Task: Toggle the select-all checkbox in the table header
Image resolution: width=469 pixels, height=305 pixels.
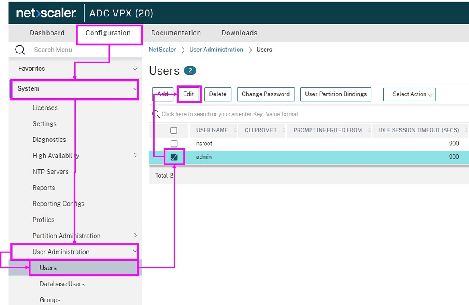Action: [174, 130]
